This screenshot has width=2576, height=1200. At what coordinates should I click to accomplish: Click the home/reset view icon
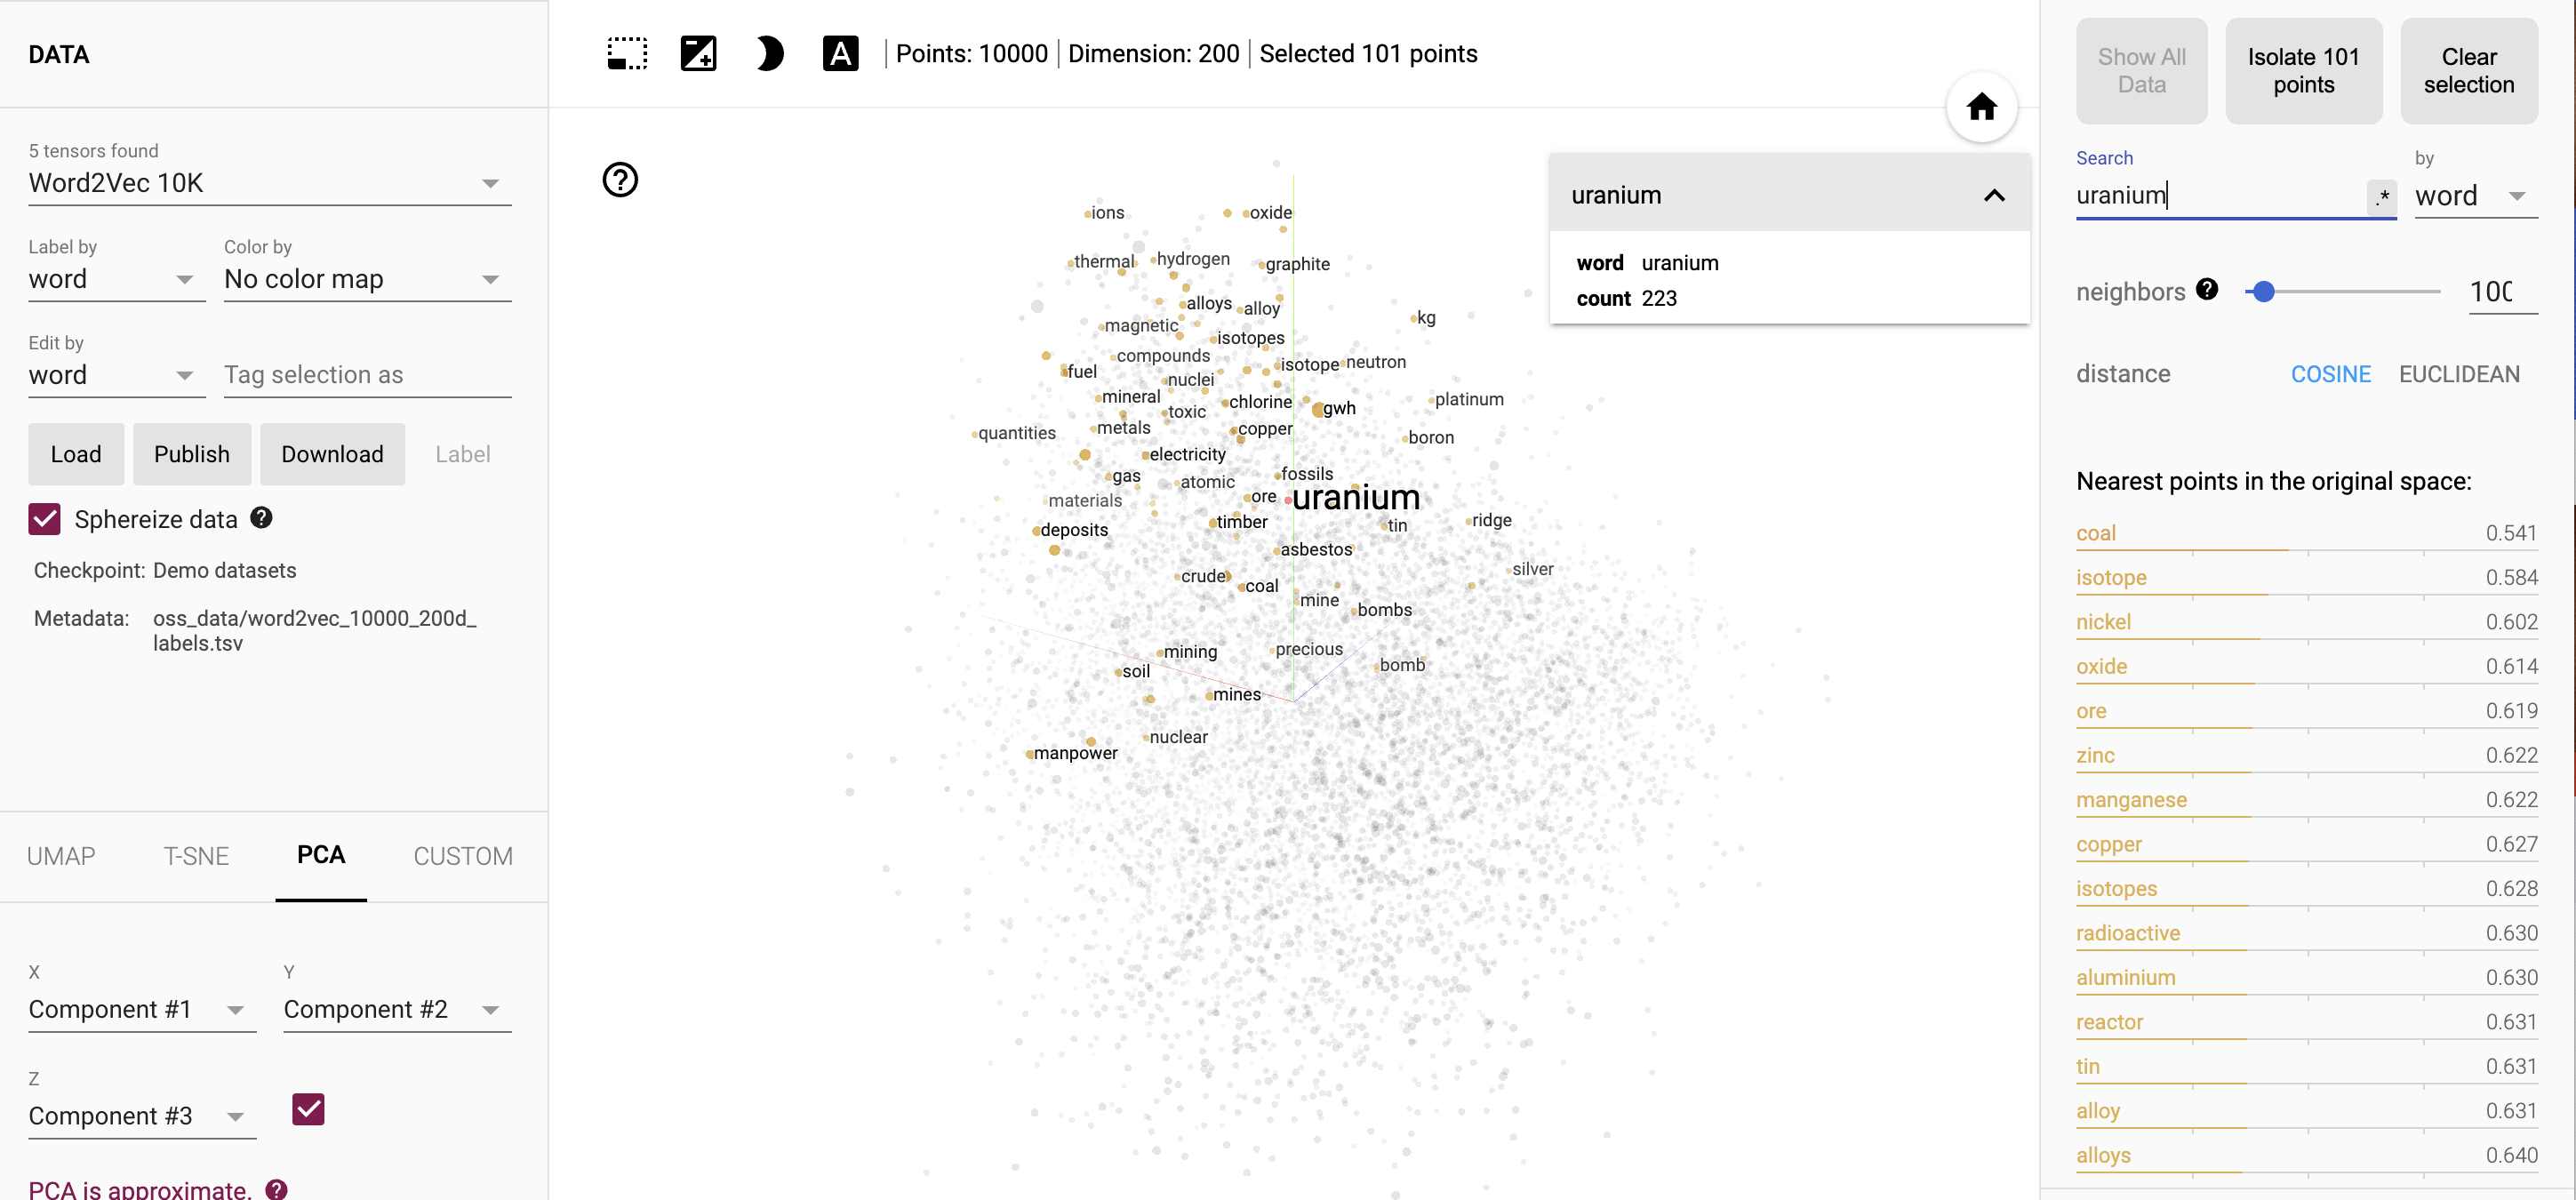click(x=1980, y=107)
